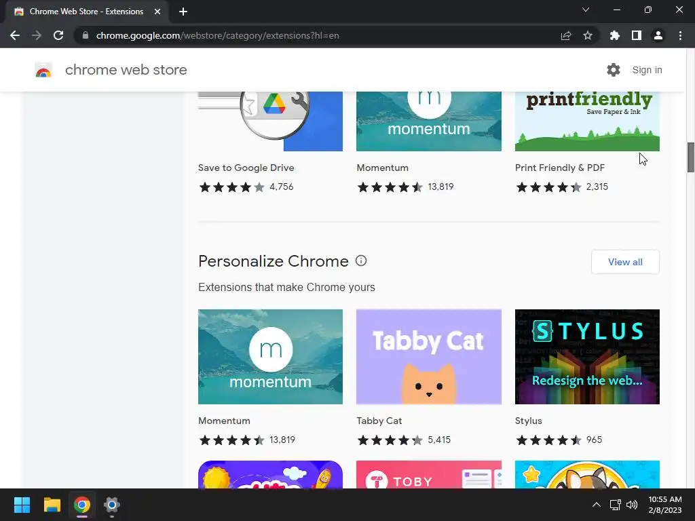This screenshot has width=695, height=521.
Task: Click the Print Friendly & PDF title
Action: coord(560,168)
